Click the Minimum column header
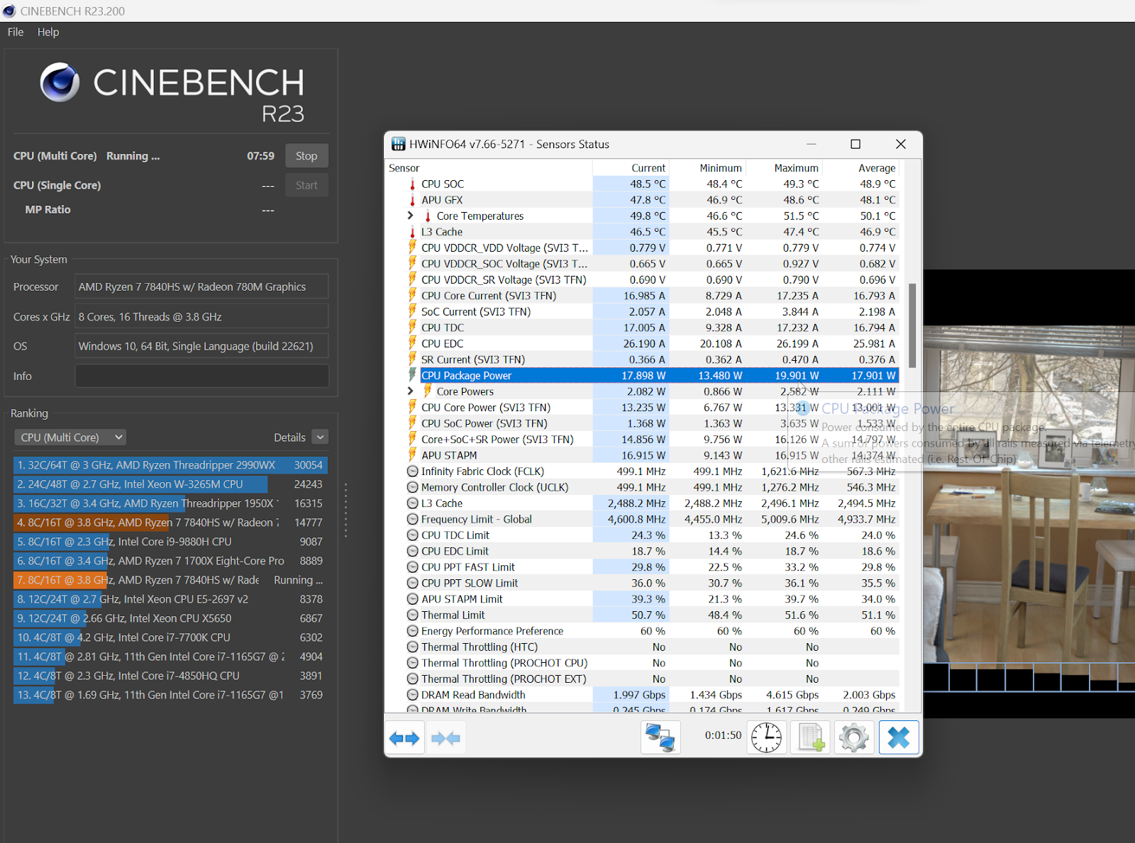This screenshot has width=1135, height=843. (x=707, y=168)
